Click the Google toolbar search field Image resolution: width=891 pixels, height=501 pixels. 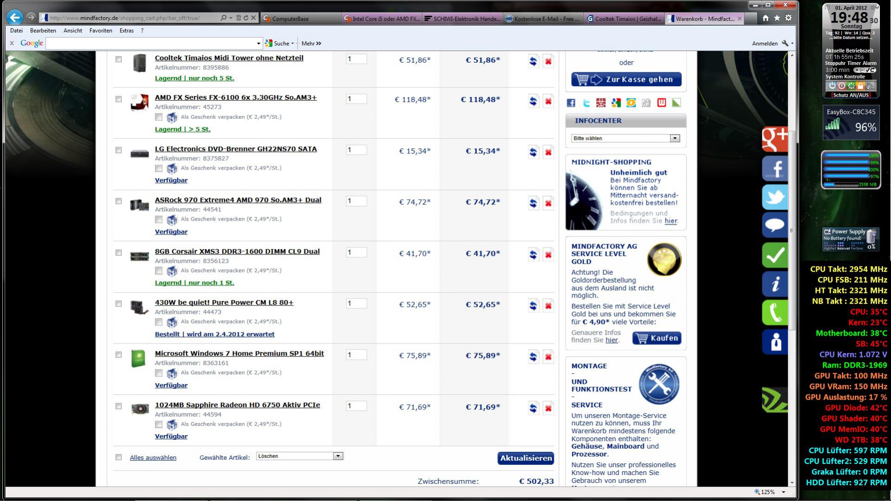coord(151,44)
